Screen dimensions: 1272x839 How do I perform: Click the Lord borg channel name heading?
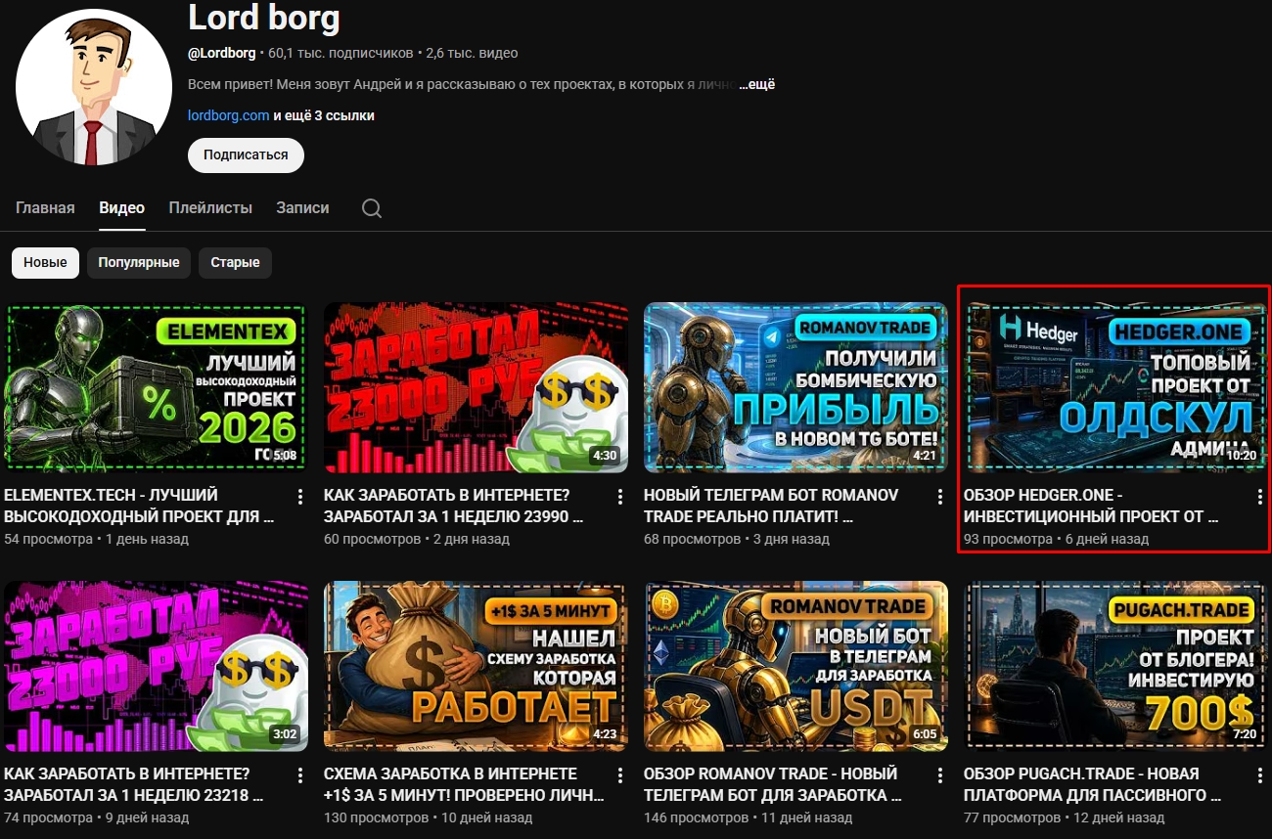[x=263, y=17]
